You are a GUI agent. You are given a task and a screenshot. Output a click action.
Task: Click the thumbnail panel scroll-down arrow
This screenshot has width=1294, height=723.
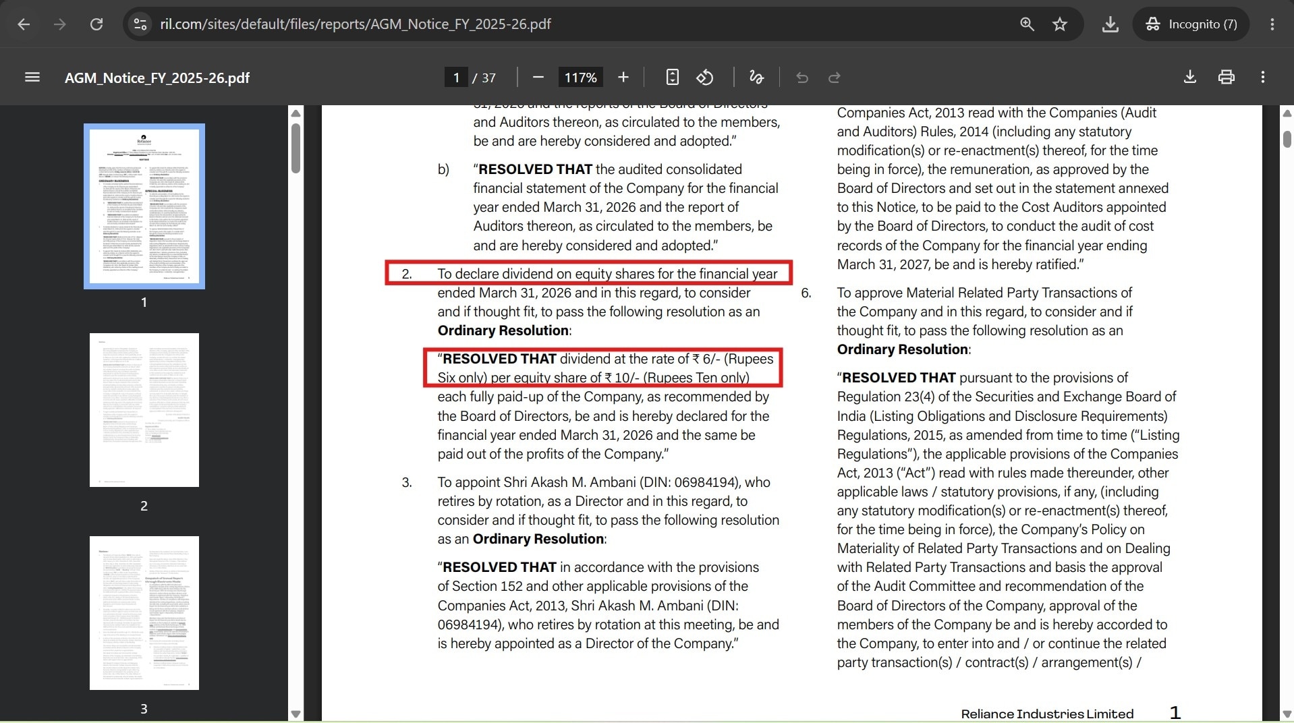coord(296,714)
